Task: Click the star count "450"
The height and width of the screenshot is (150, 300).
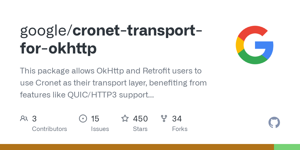Action: (140, 118)
